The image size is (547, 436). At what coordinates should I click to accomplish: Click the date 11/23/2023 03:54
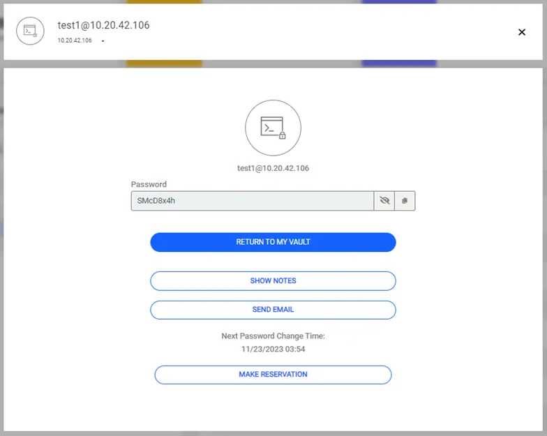pos(273,349)
